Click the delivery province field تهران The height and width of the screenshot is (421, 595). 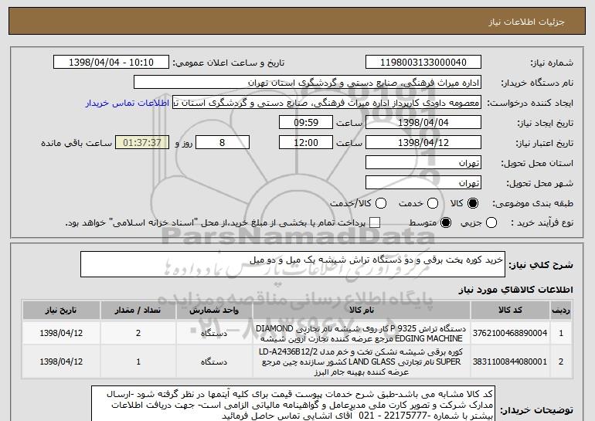coord(423,163)
